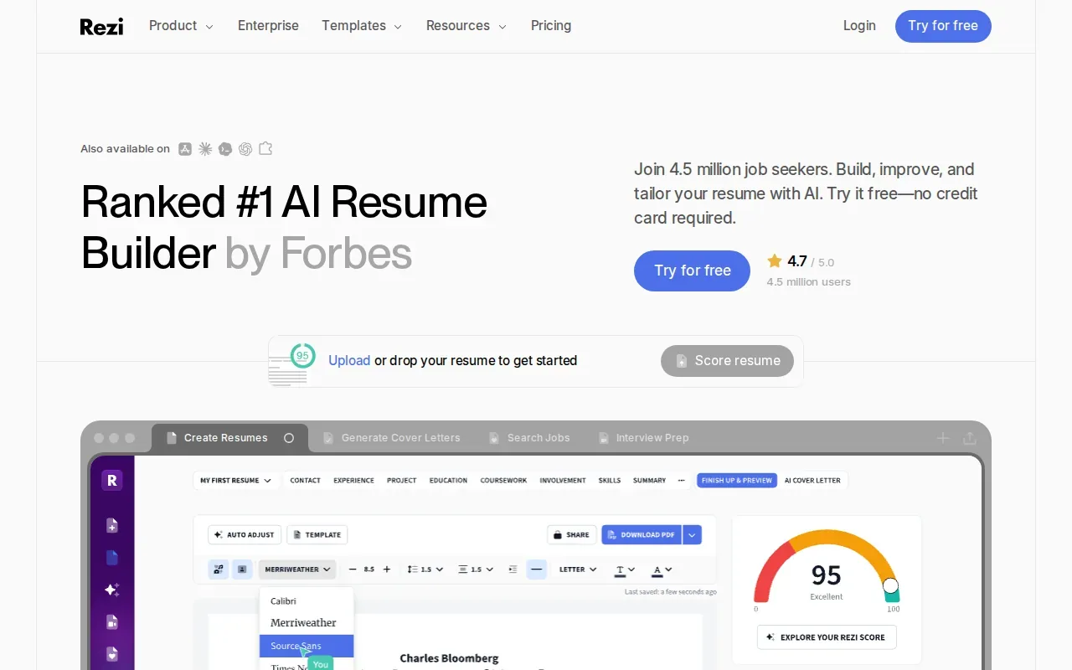Click the puzzle piece extension icon
Viewport: 1072px width, 670px height.
click(x=265, y=149)
